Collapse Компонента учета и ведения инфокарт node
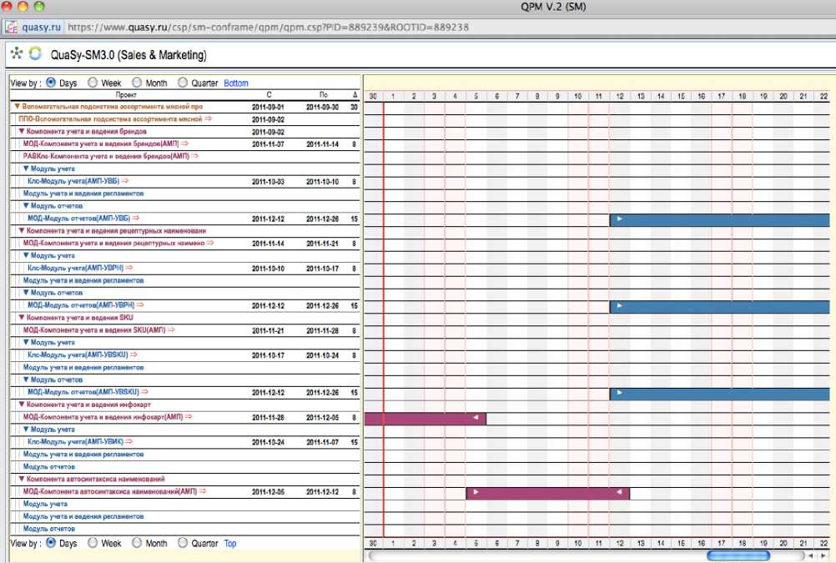Screen dimensions: 836x563 point(22,405)
